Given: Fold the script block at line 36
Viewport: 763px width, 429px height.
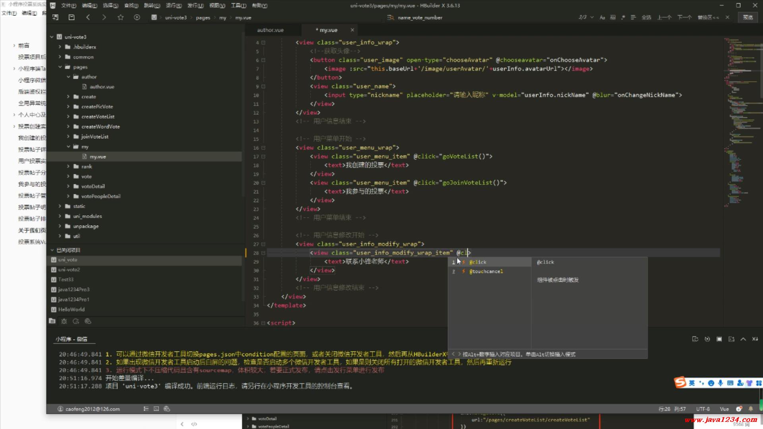Looking at the screenshot, I should coord(263,323).
